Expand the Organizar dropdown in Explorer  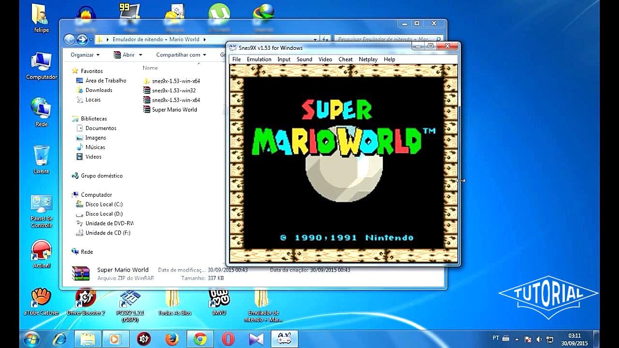(x=85, y=55)
